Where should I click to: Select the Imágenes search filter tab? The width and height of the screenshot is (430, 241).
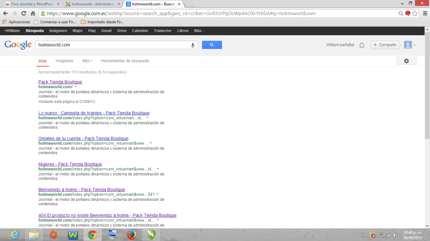coord(64,61)
